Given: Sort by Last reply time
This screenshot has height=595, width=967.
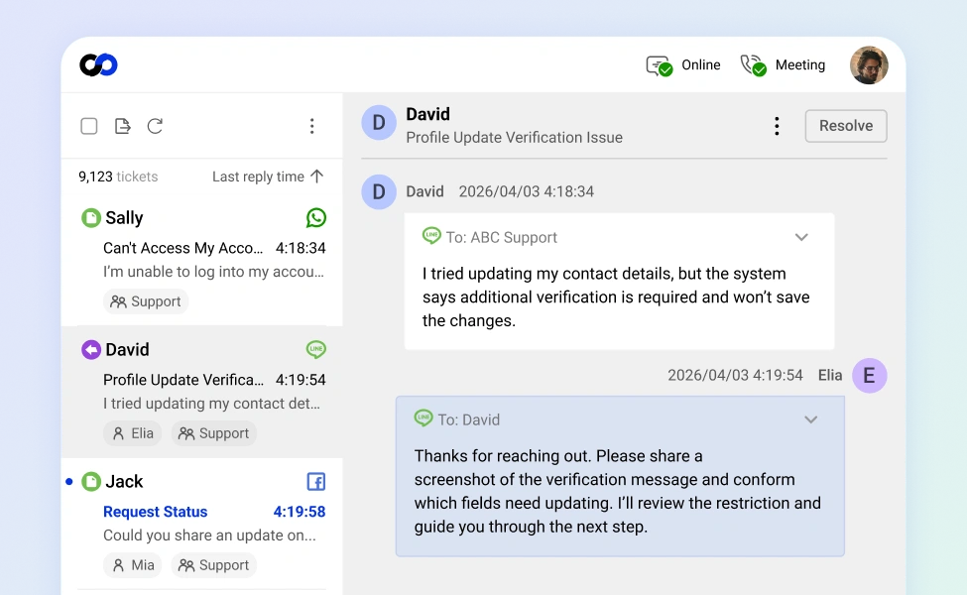Looking at the screenshot, I should pos(258,177).
